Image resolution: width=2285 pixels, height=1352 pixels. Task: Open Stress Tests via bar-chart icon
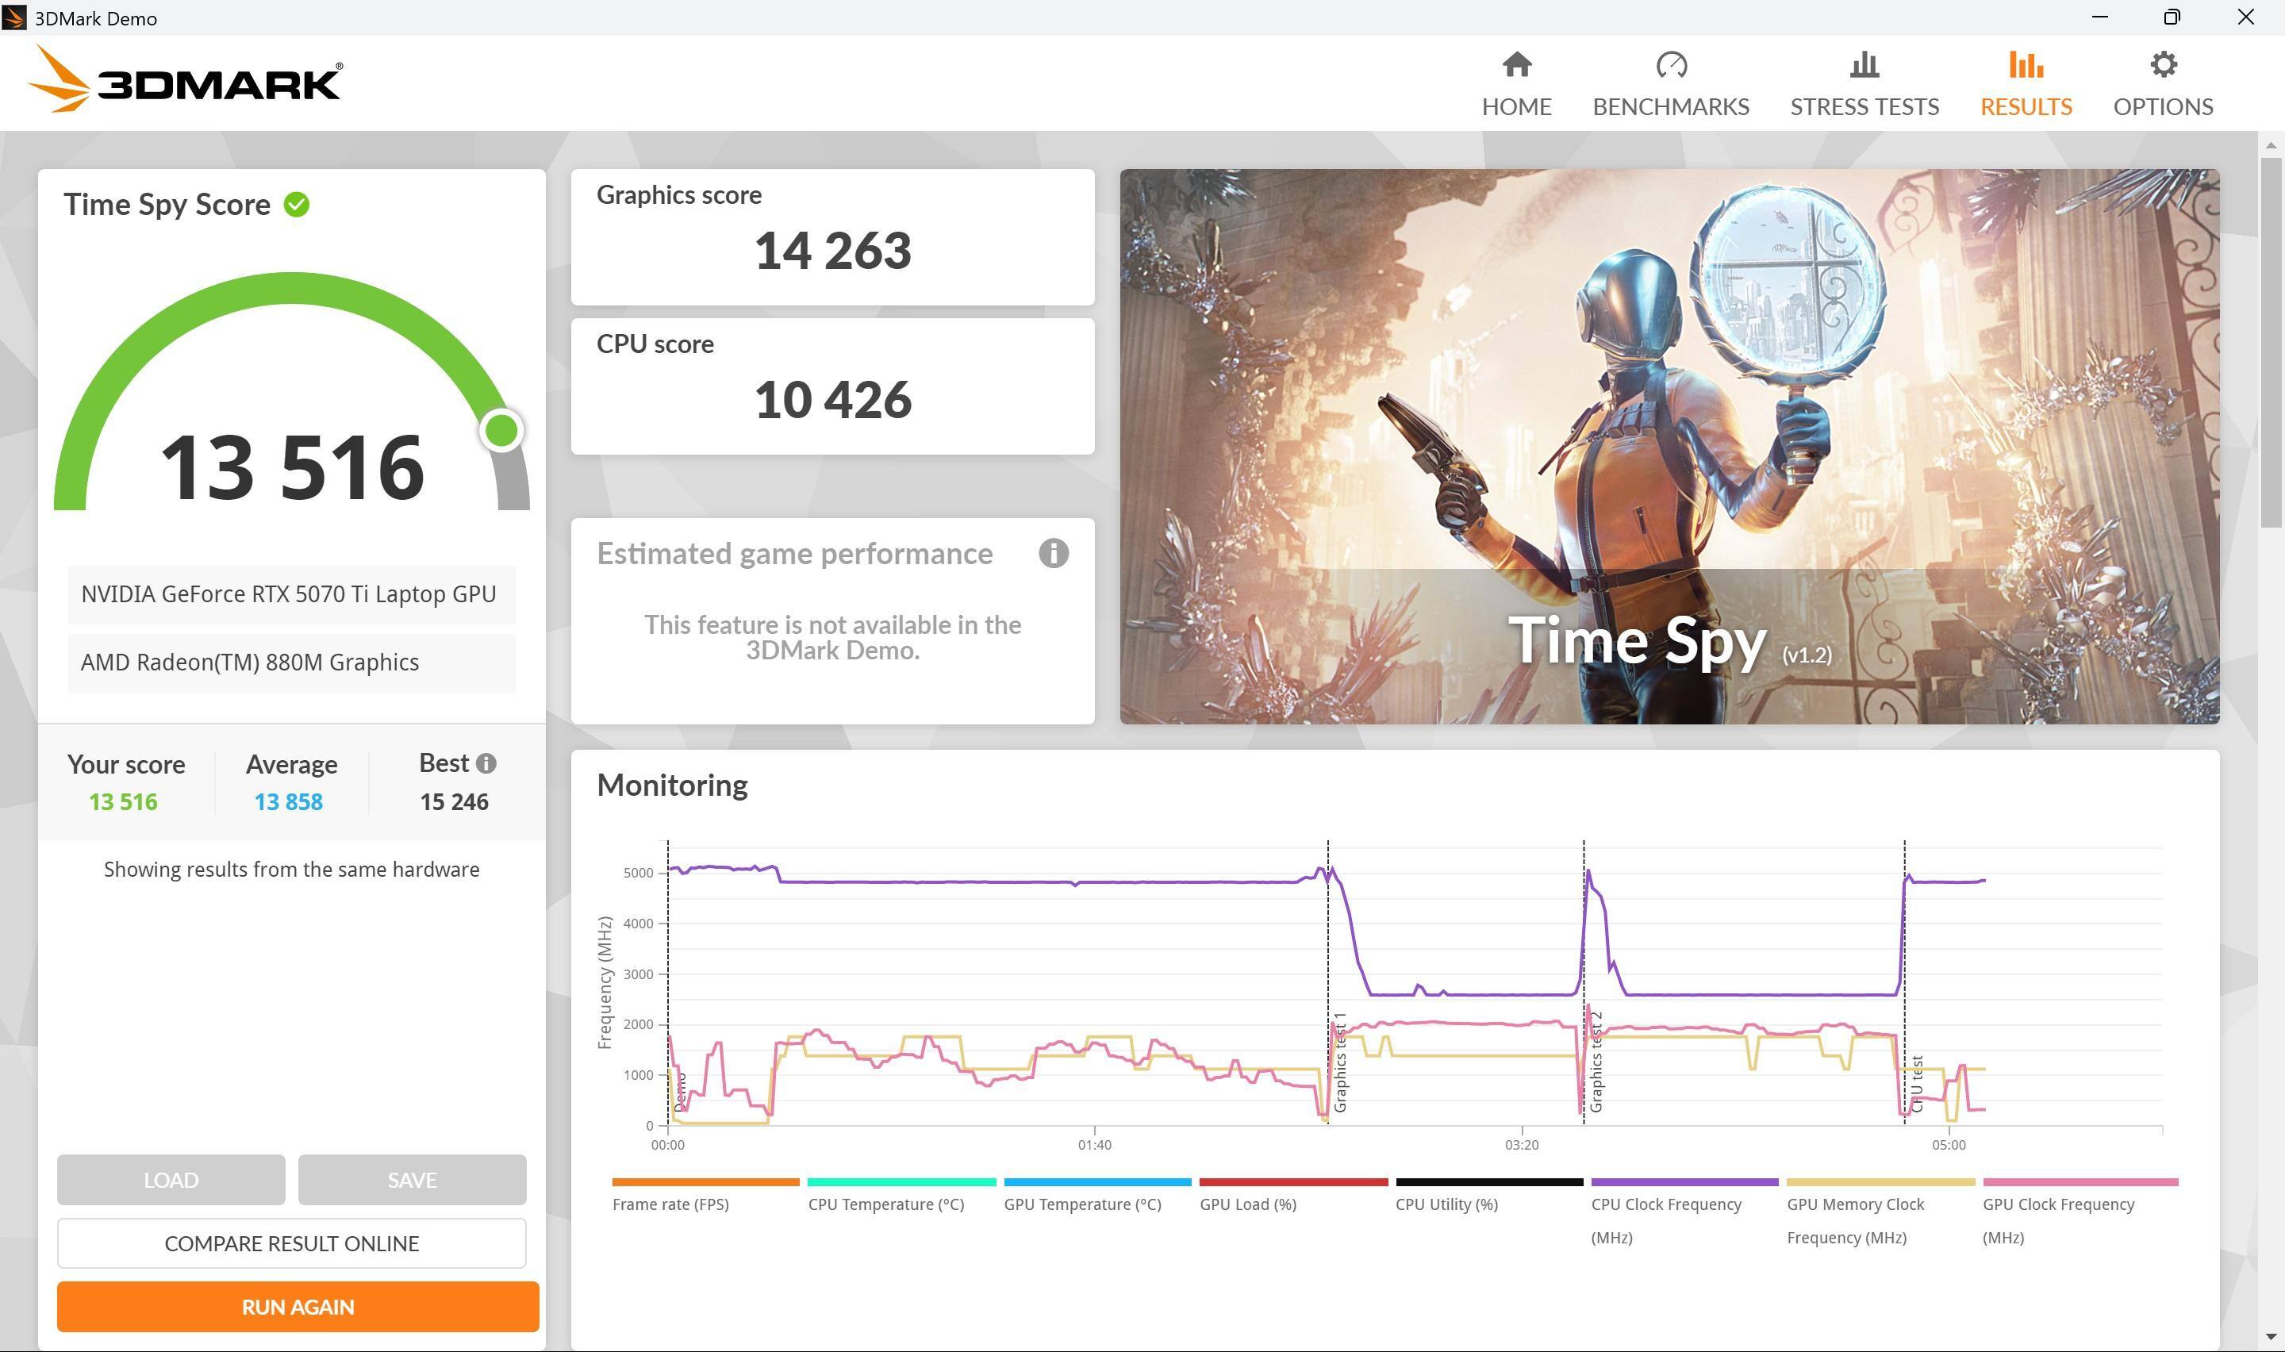pos(1864,65)
